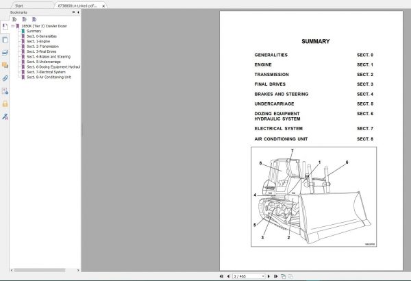Close the 87388581A linked pdf tab
Screen dimensions: 411x281
[103, 5]
